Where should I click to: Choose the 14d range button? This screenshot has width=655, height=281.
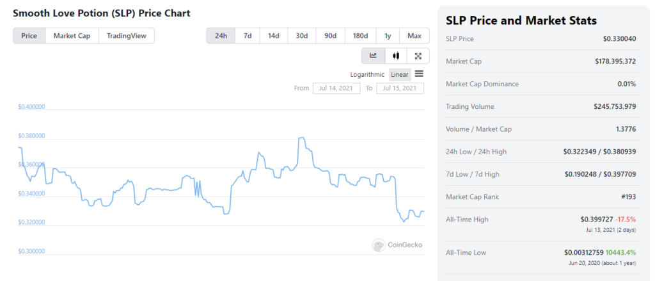click(274, 36)
